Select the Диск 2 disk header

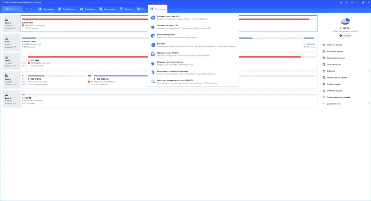pyautogui.click(x=11, y=61)
